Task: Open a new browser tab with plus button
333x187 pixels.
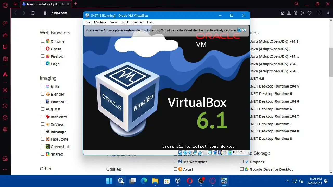Action: pyautogui.click(x=75, y=4)
